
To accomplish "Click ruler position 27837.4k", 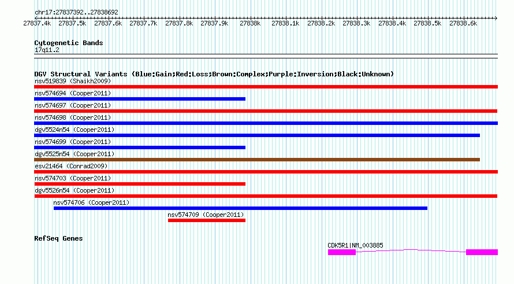I will point(37,23).
